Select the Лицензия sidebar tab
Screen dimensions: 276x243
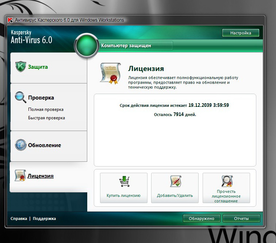pos(41,176)
